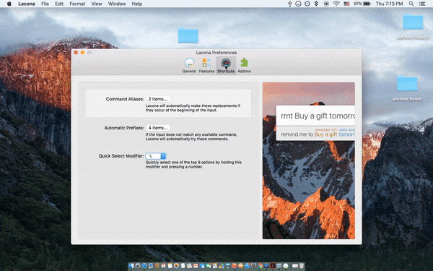Screen dimensions: 433x271
Task: Open Spotlight search magnifier
Action: 411,4
